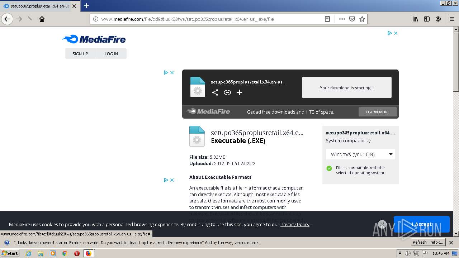The height and width of the screenshot is (258, 459).
Task: Open the page actions three-dot menu
Action: tap(342, 19)
